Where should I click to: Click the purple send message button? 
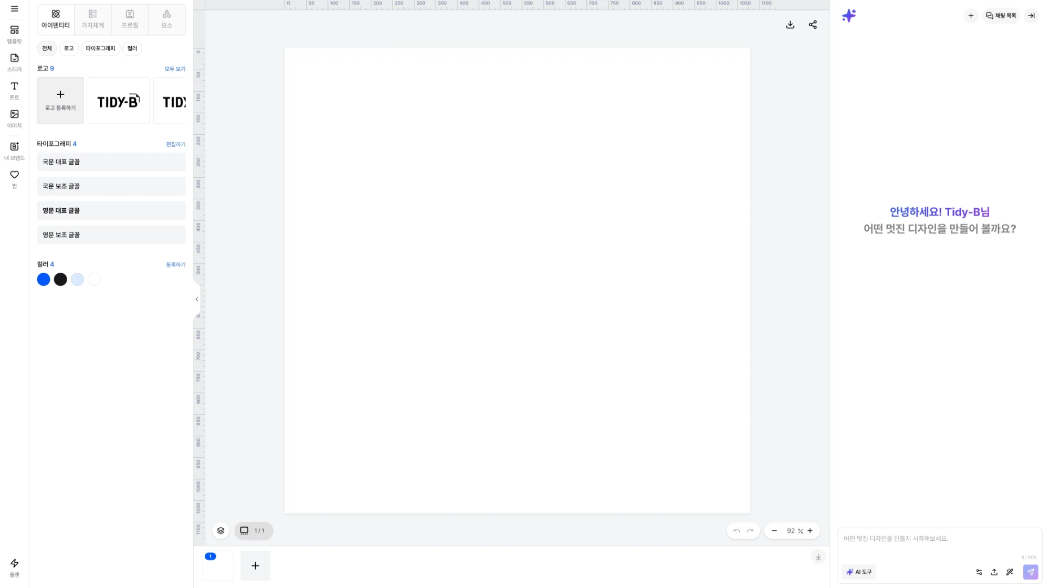(1031, 572)
